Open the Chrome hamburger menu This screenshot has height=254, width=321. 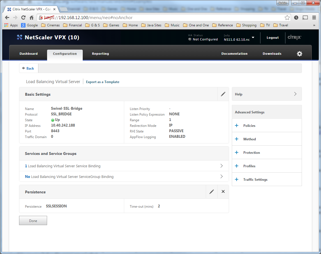(314, 17)
